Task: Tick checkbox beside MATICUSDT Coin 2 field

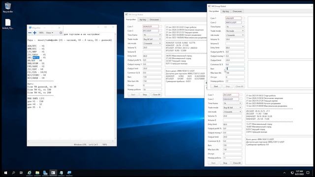Action: click(244, 22)
